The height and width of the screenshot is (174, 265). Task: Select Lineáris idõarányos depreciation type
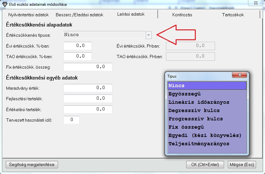199,102
